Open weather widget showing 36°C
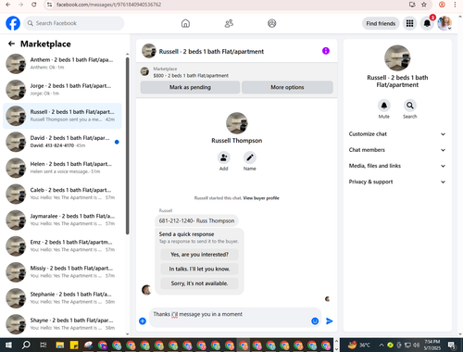The image size is (463, 352). (358, 345)
